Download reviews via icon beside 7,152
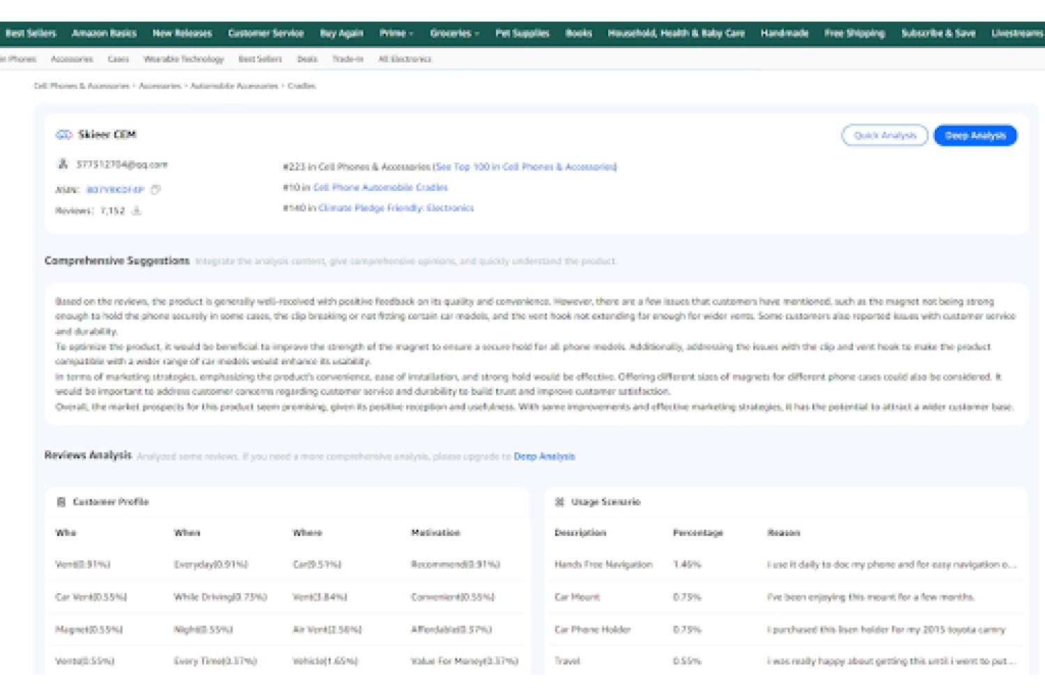 click(x=137, y=210)
